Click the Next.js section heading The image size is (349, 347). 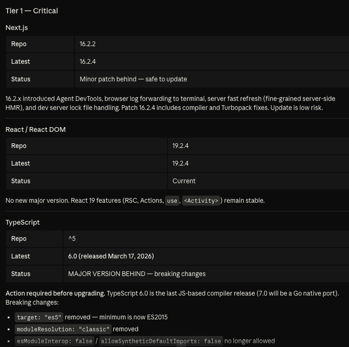tap(17, 28)
